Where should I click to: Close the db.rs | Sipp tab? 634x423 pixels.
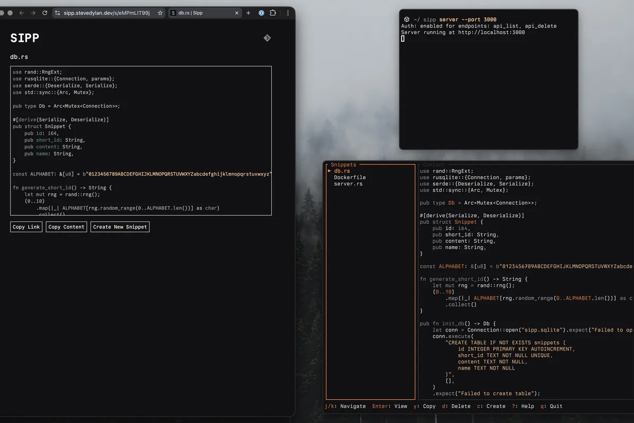coord(236,13)
